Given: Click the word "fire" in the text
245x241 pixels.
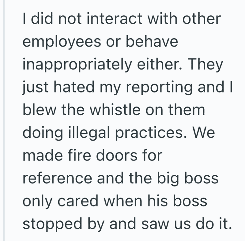Looking at the screenshot, I should (79, 155).
